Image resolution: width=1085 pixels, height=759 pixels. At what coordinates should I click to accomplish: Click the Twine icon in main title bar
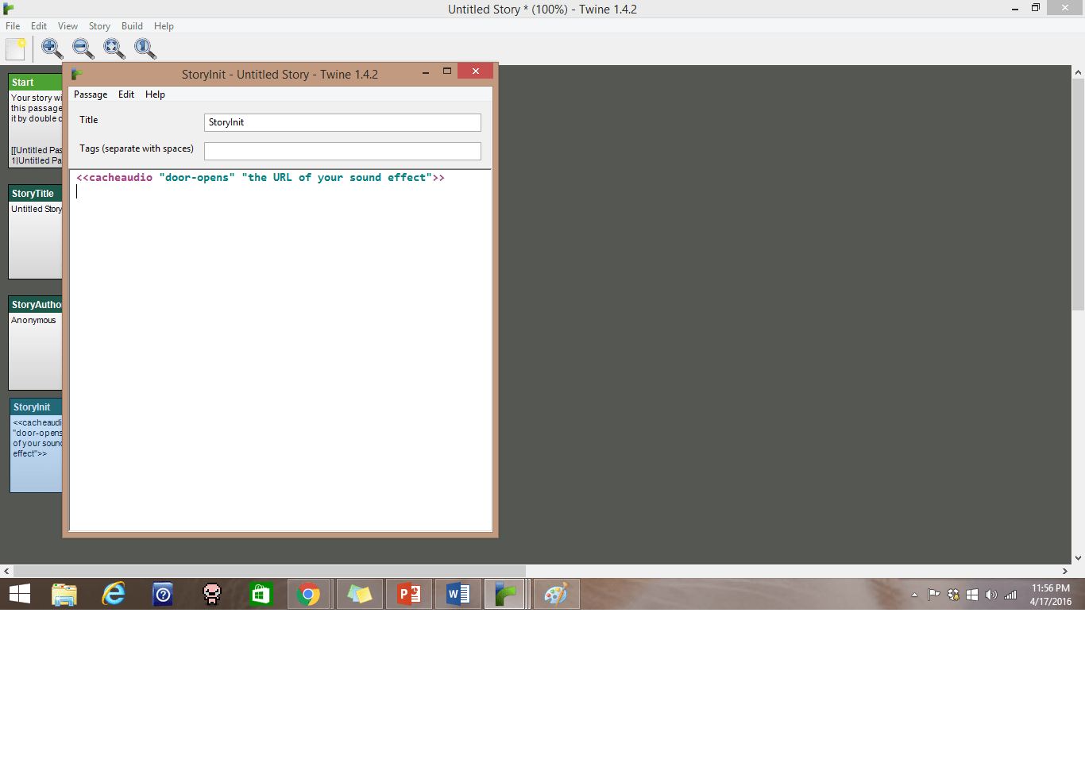click(x=9, y=9)
